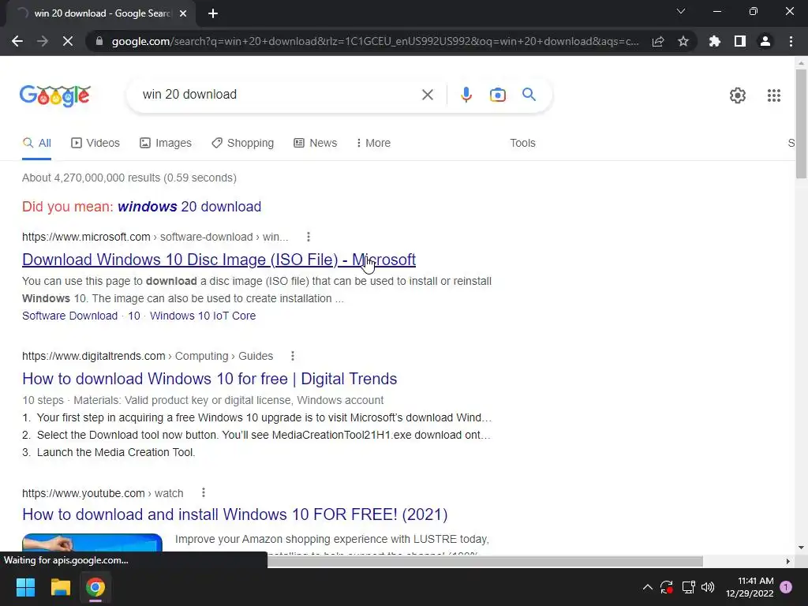Open the search Tools

pos(522,144)
